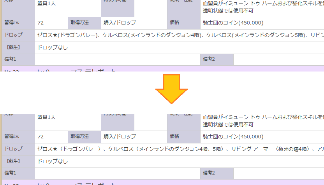The width and height of the screenshot is (324, 185).
Task: Select level value 72 in upper table
Action: (x=51, y=23)
